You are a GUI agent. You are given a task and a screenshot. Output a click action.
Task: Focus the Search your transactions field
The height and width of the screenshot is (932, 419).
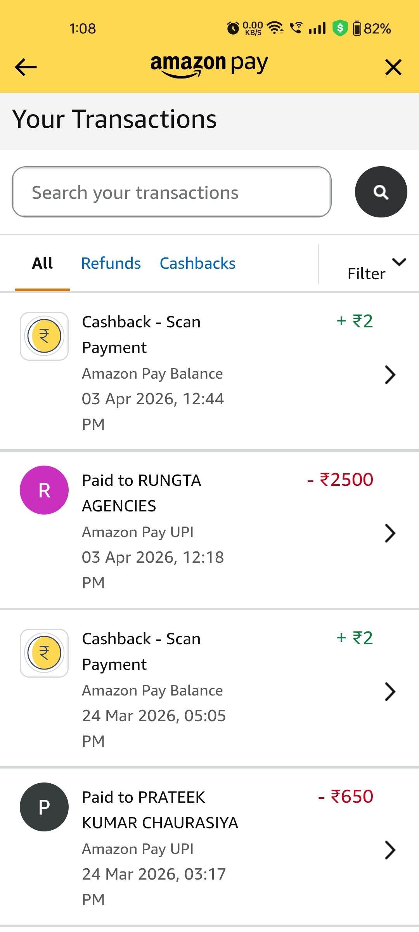coord(171,192)
